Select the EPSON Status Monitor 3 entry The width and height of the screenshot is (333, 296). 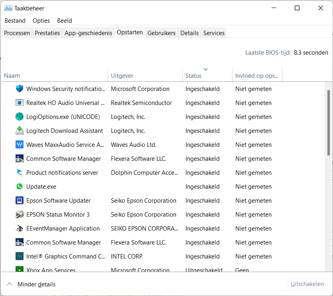[58, 215]
